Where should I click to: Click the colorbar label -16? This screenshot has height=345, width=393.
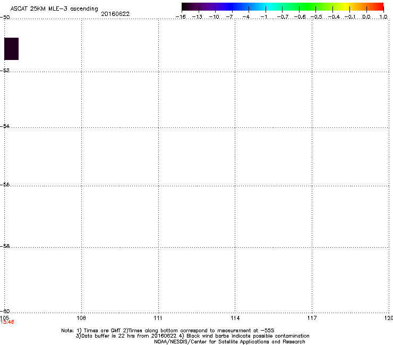(x=181, y=17)
